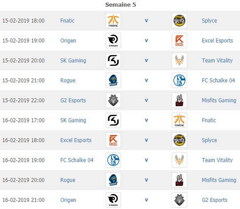Click the Schalke 04 logo opposite Rogue

(179, 80)
